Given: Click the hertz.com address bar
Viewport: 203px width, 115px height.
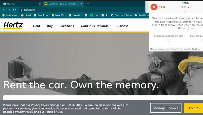Looking at the screenshot, I should (76, 10).
